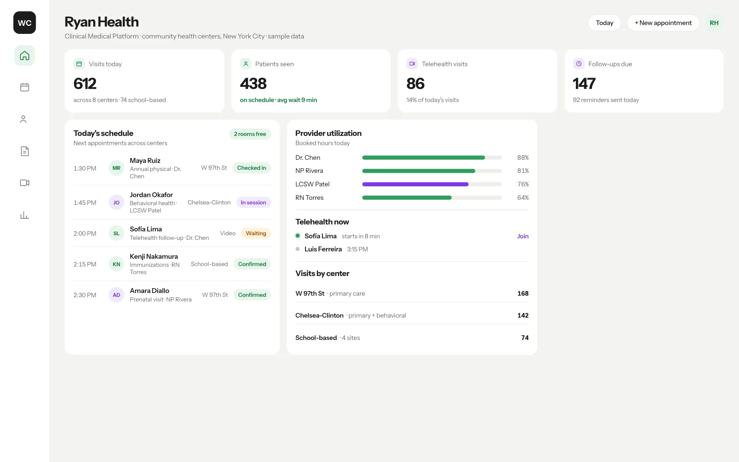Click the 612 visits today value

point(85,84)
